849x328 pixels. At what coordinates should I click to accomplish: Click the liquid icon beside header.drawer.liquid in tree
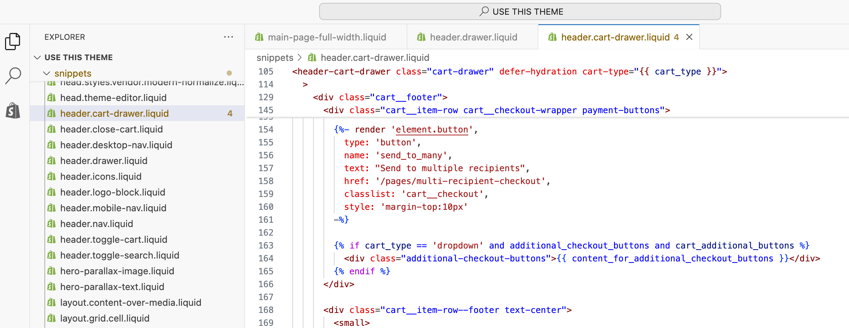pyautogui.click(x=52, y=160)
